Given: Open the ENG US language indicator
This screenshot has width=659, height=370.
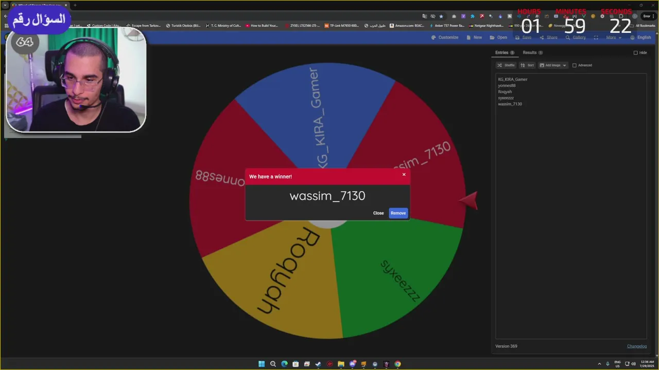Looking at the screenshot, I should (x=617, y=364).
